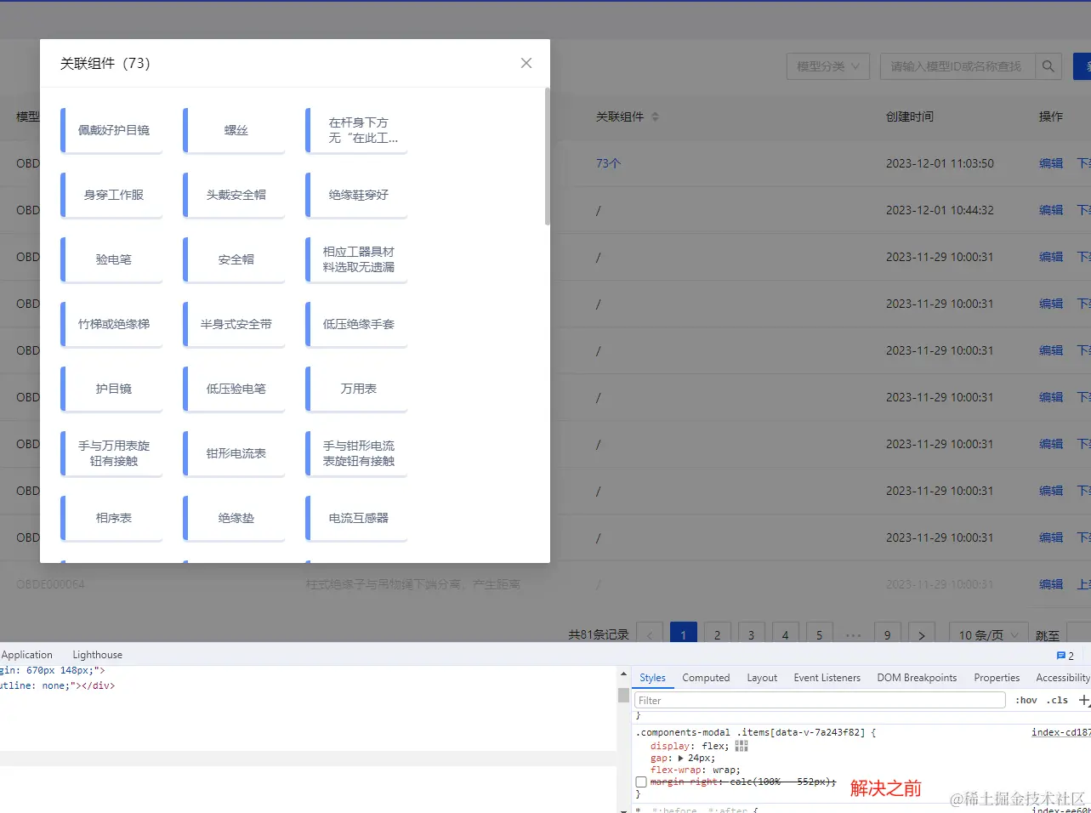Viewport: 1091px width, 813px height.
Task: Select the 相应工器具材料选取无遗漏 component card
Action: click(356, 259)
